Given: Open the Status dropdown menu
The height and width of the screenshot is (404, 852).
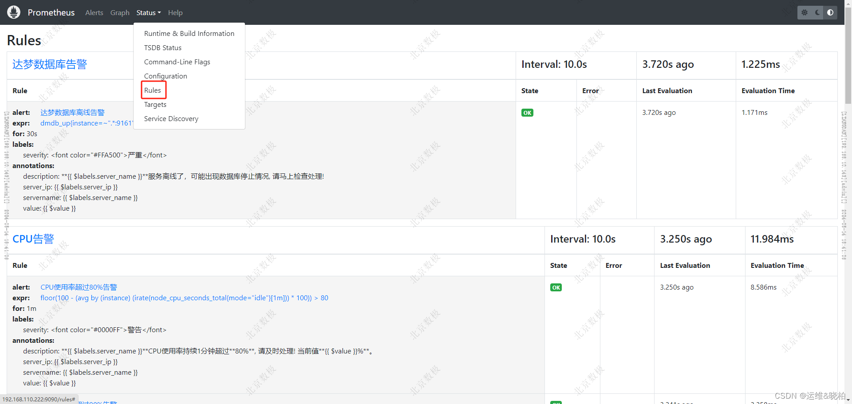Looking at the screenshot, I should click(x=149, y=13).
